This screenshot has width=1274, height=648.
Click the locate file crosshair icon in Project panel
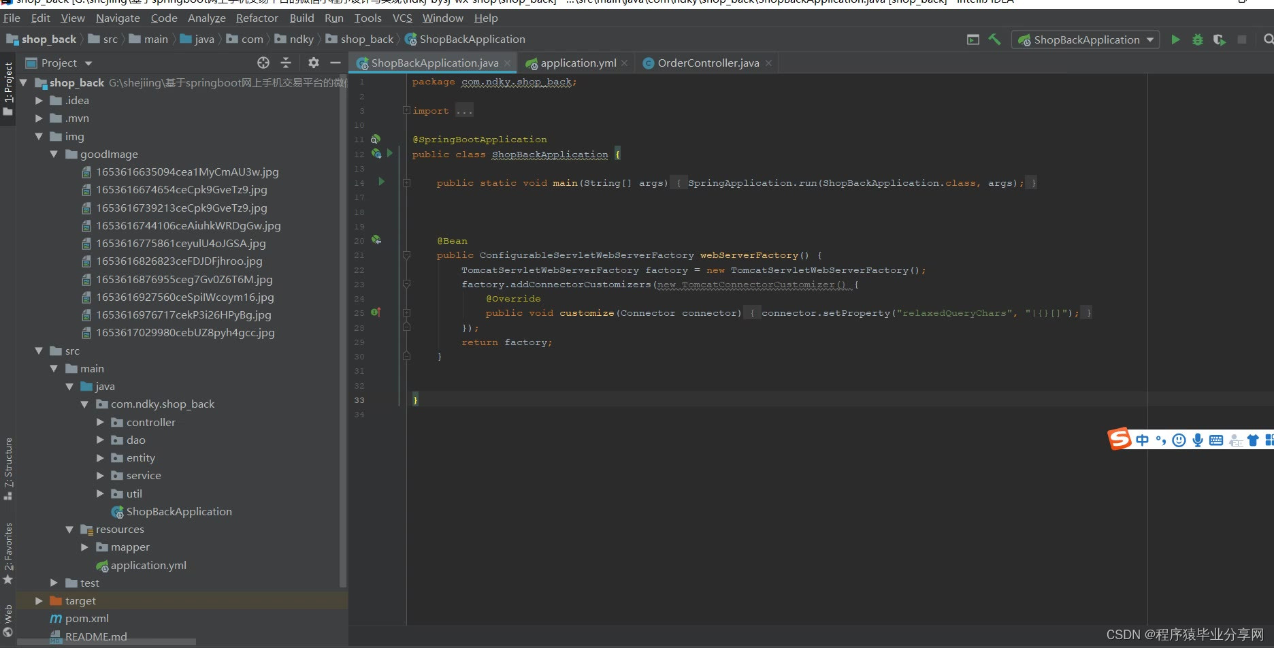[x=263, y=63]
